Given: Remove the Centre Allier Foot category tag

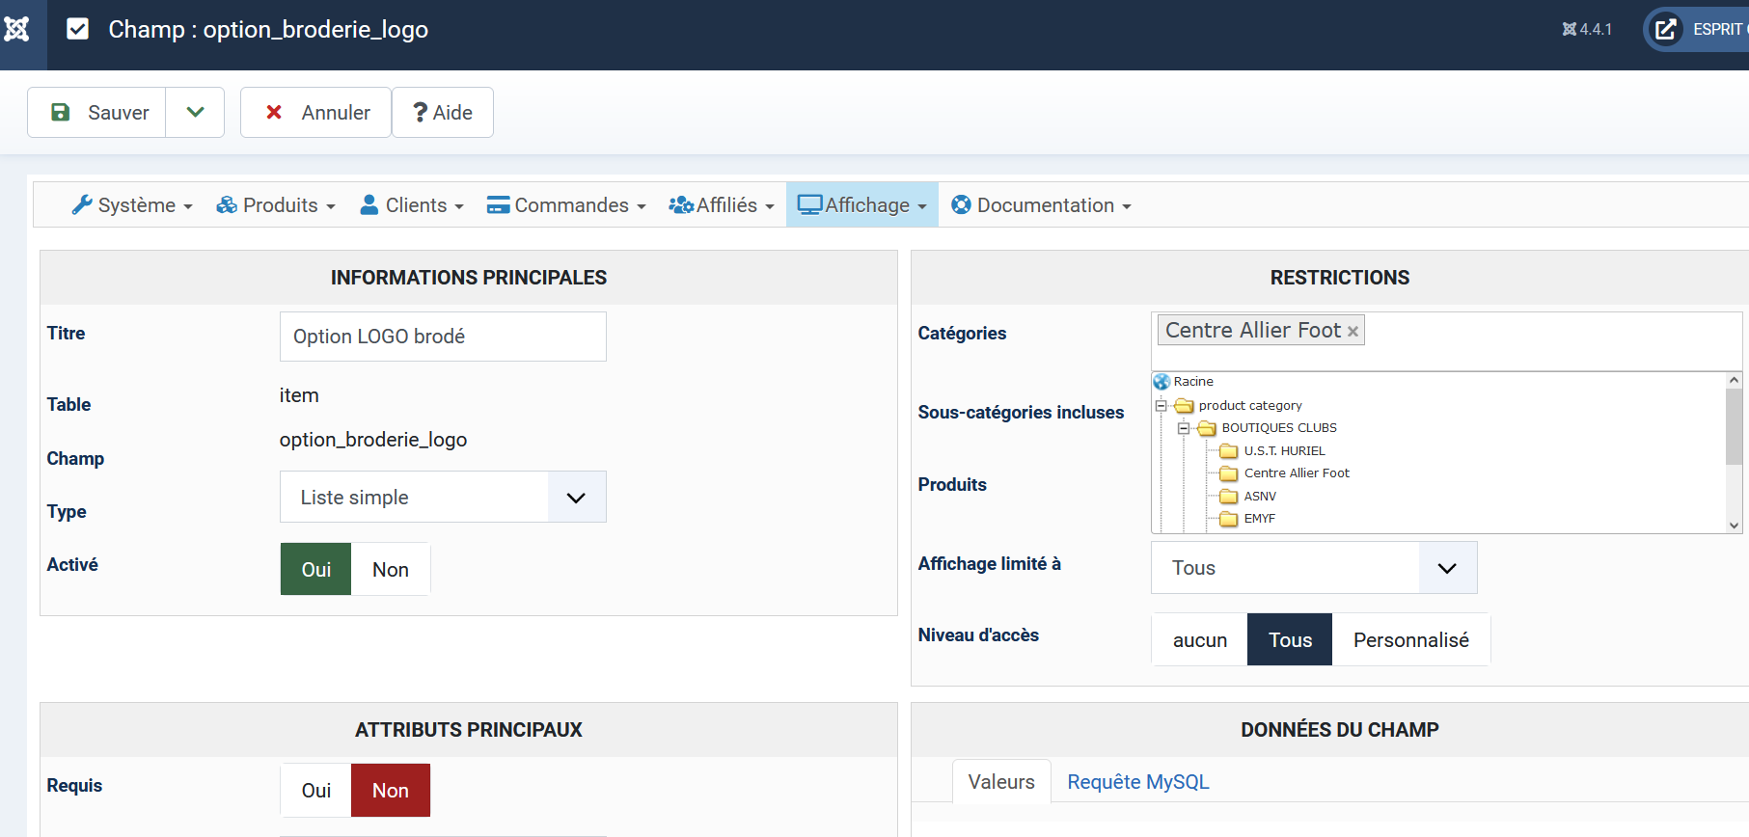Looking at the screenshot, I should (x=1353, y=332).
